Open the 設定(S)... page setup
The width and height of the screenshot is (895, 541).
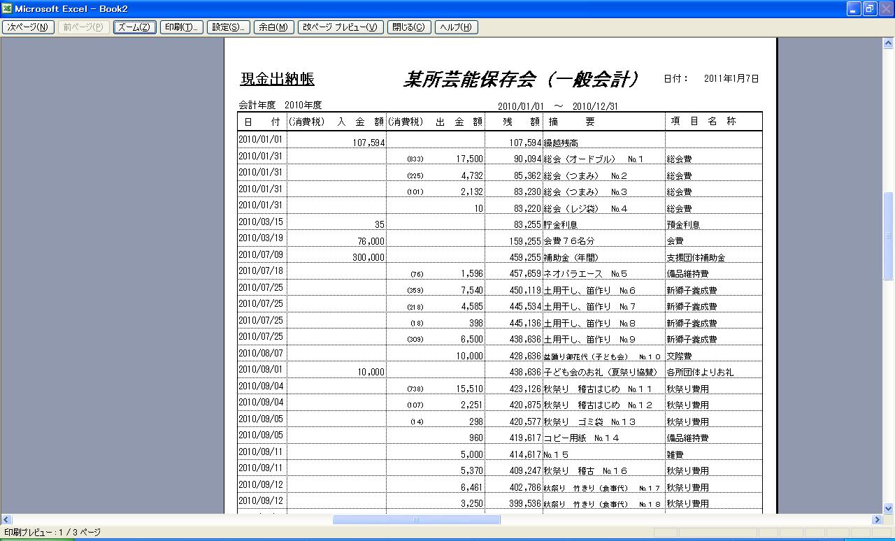[229, 27]
